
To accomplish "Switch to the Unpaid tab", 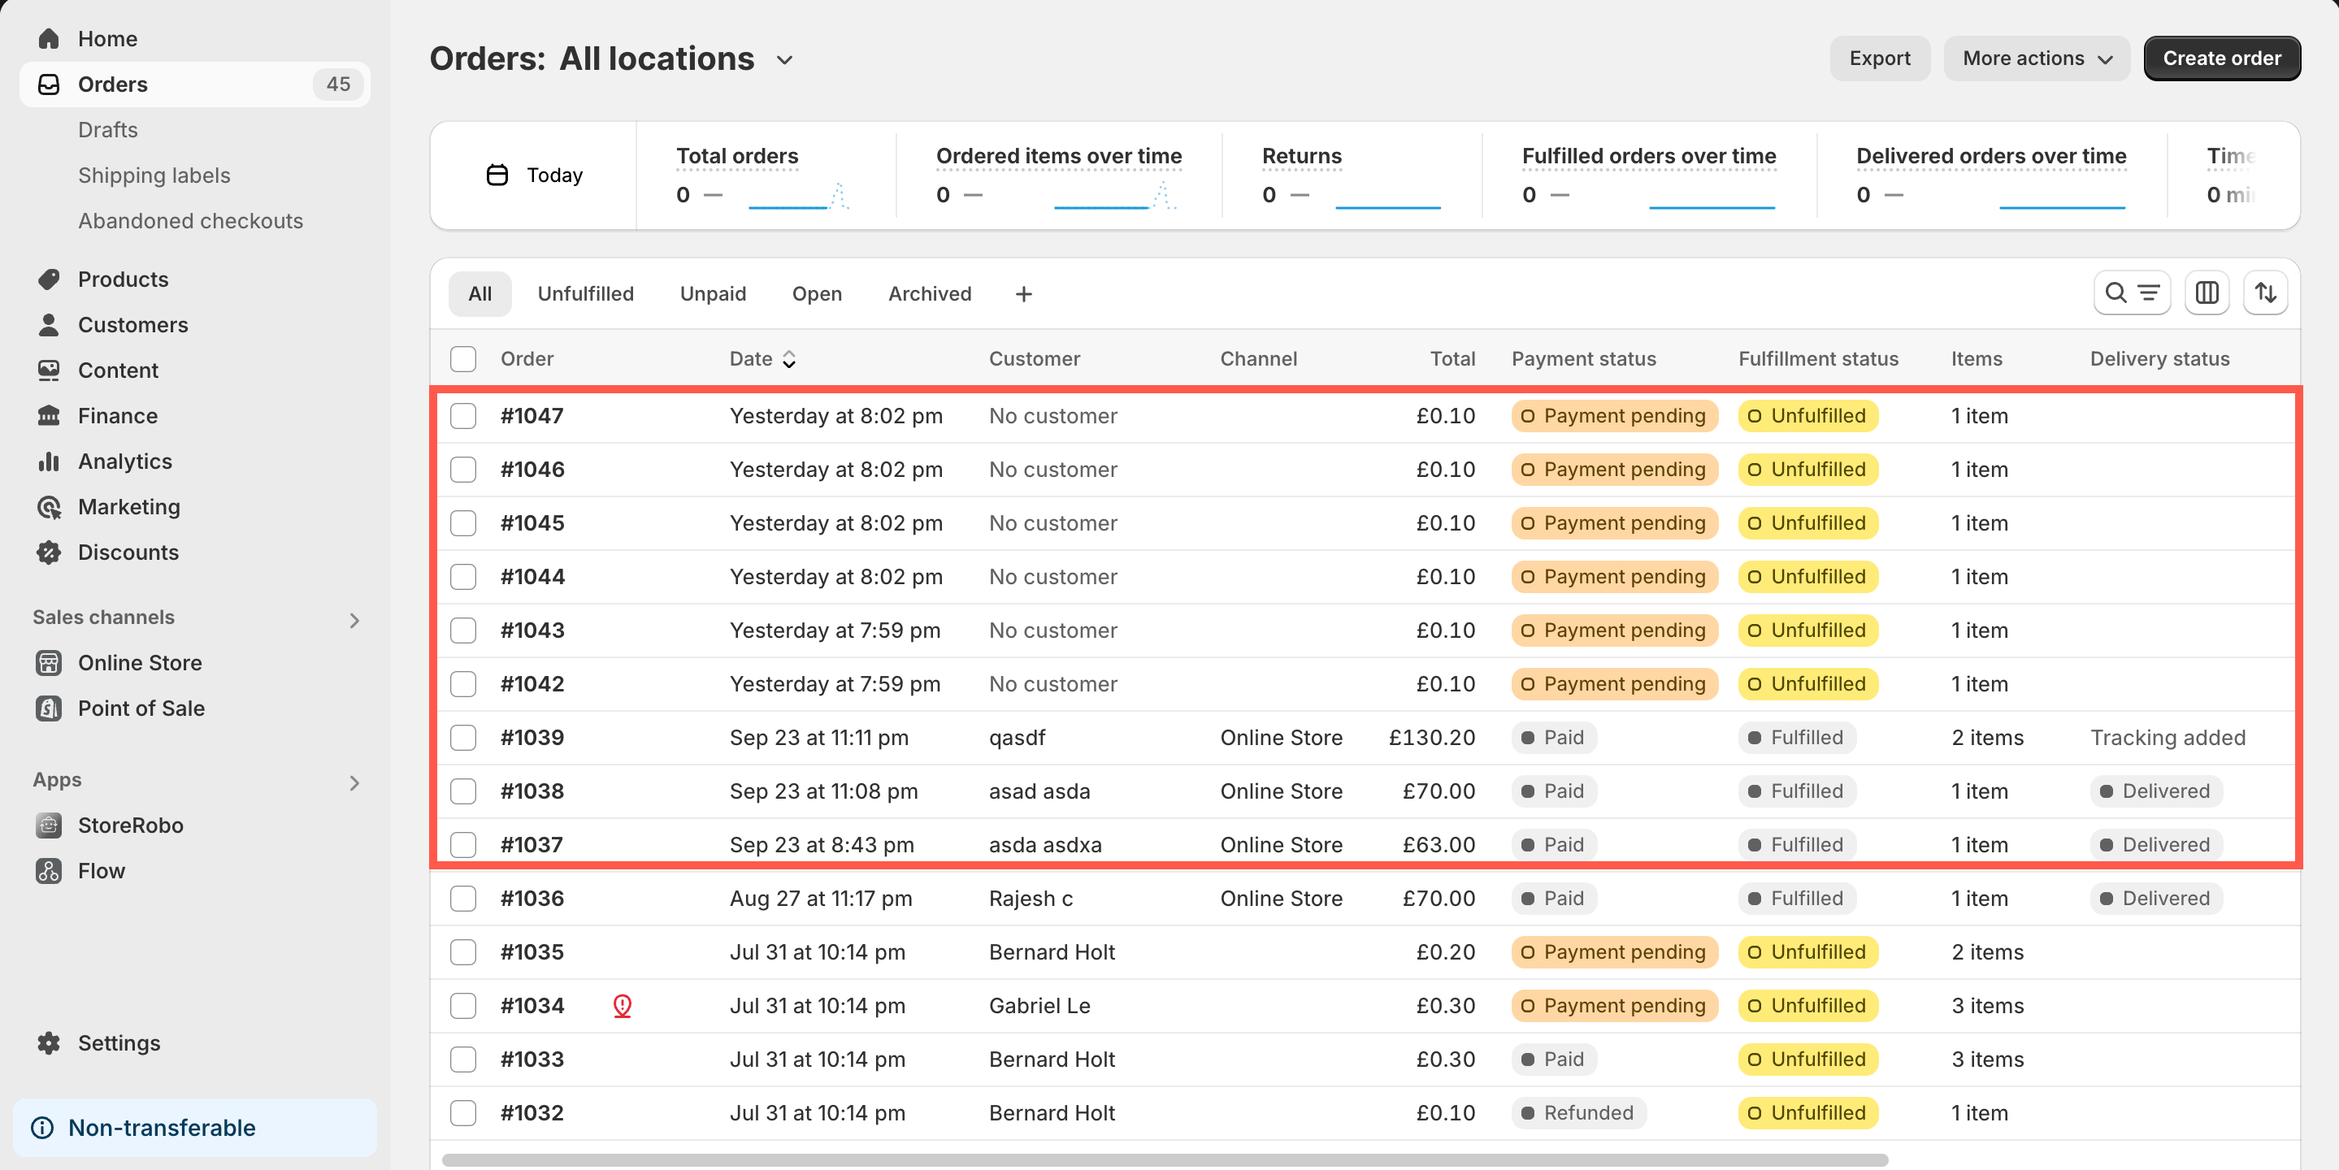I will pos(713,293).
